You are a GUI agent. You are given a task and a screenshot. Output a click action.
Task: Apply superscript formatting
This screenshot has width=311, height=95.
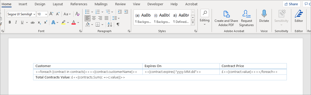tap(46, 22)
